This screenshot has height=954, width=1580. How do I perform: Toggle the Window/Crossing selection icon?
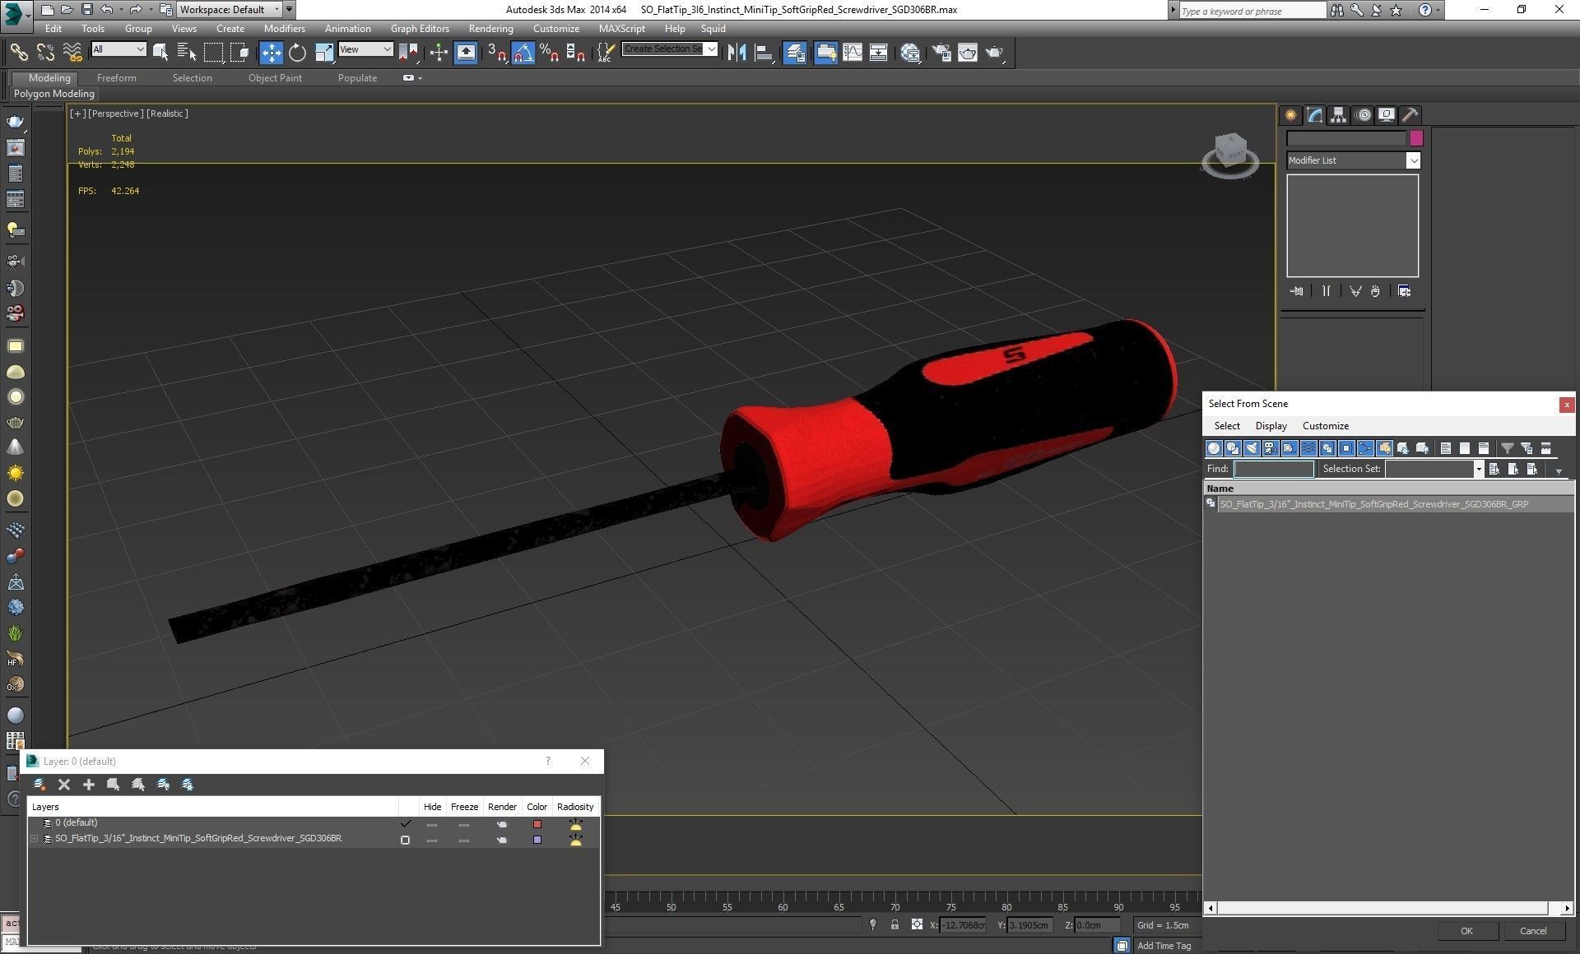(239, 53)
